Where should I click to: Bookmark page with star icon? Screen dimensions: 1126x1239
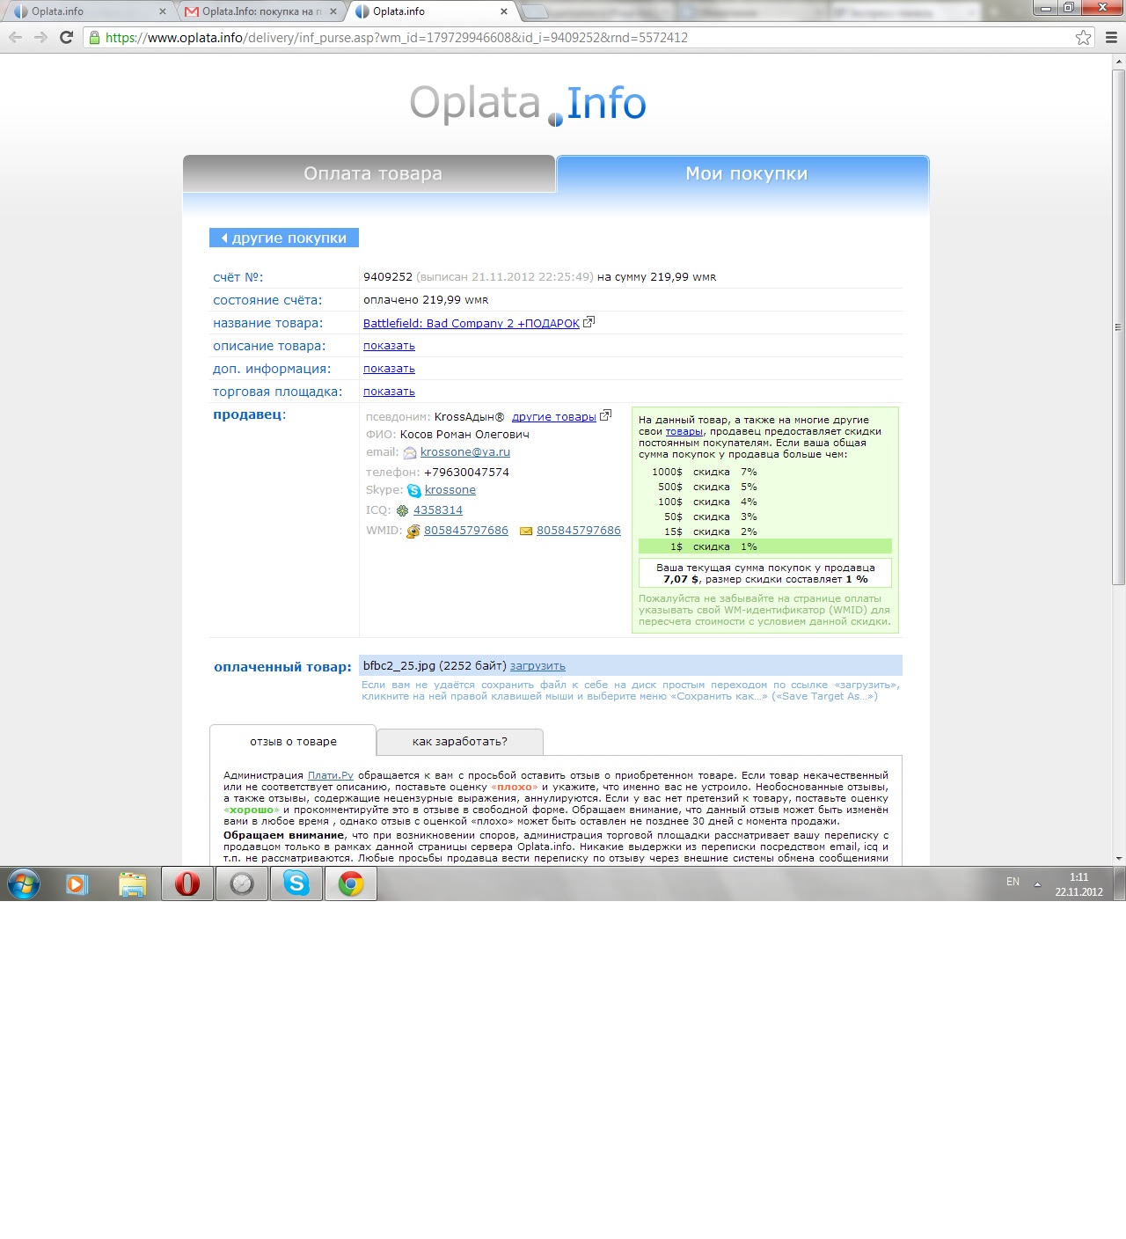1083,38
